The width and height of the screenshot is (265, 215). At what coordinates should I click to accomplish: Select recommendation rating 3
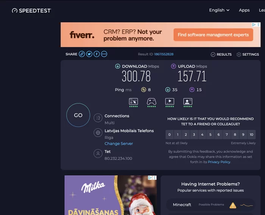point(194,135)
